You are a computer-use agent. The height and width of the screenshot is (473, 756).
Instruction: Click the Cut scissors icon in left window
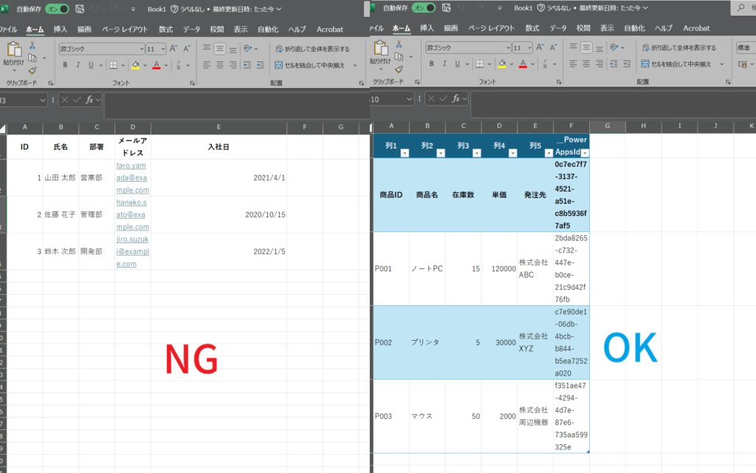pyautogui.click(x=32, y=46)
